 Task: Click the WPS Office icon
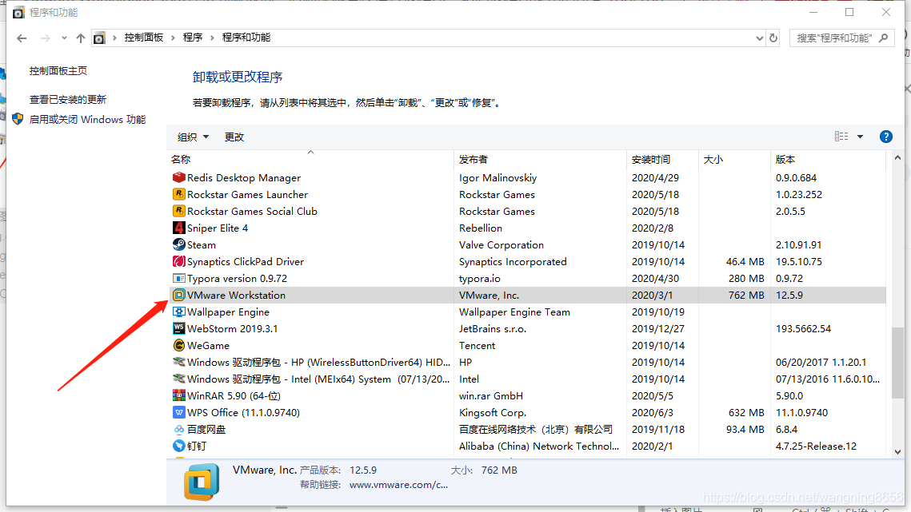tap(179, 413)
